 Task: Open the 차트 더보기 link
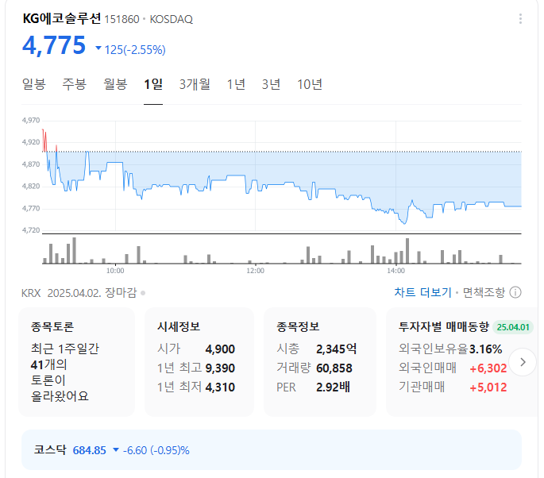click(422, 292)
